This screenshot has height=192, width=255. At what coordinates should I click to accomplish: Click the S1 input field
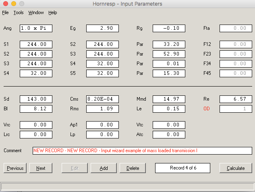[36, 44]
